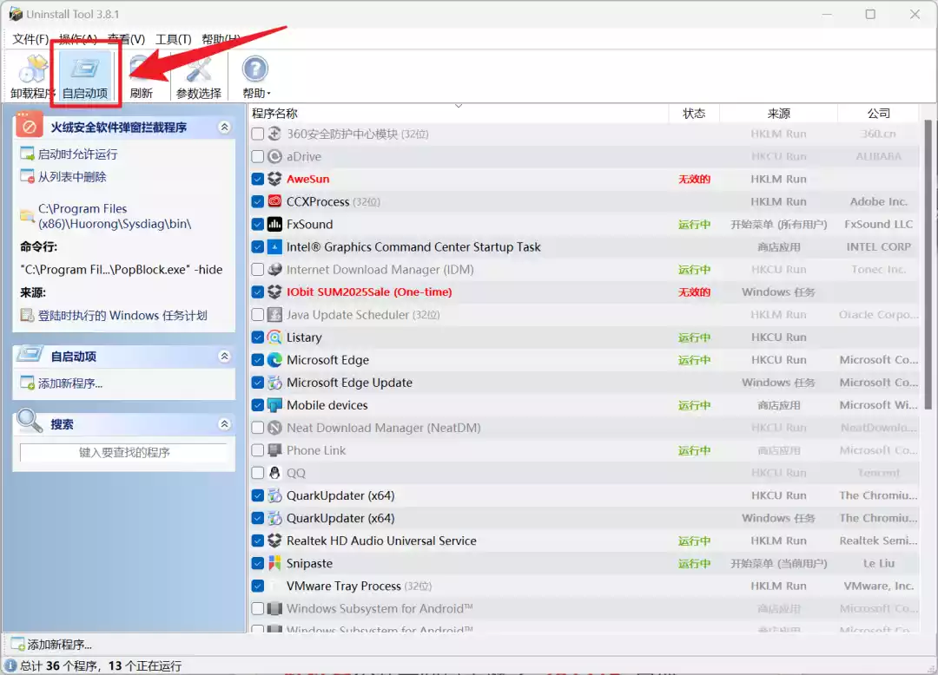Open the 文件(F) menu
This screenshot has height=675, width=938.
pos(30,40)
